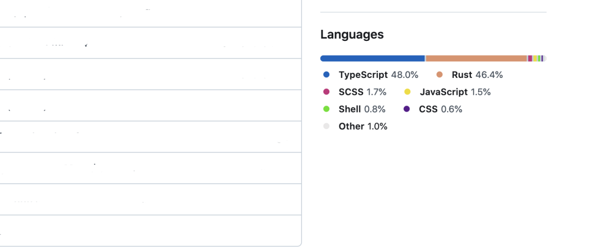The height and width of the screenshot is (249, 597).
Task: Click the gray Other legend dot
Action: tap(326, 126)
